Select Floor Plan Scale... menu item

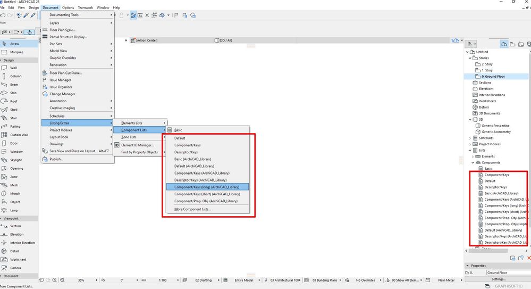(x=78, y=30)
